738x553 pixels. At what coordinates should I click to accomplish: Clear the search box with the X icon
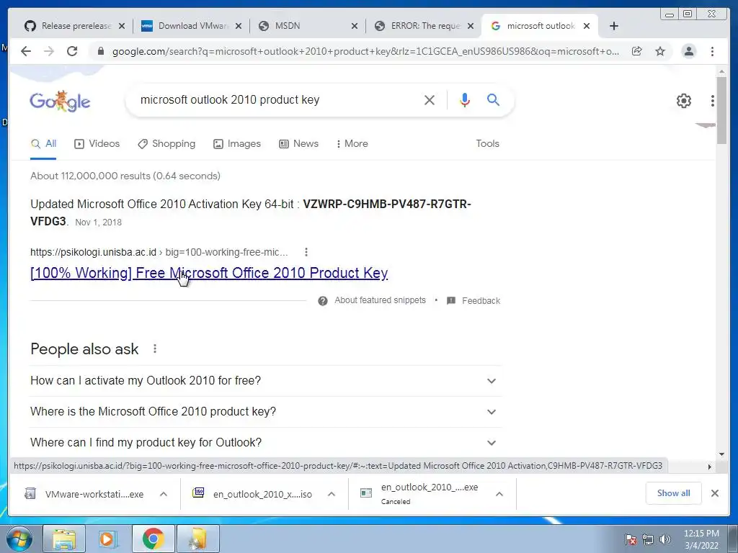430,99
